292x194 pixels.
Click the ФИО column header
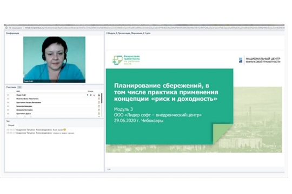(18, 91)
